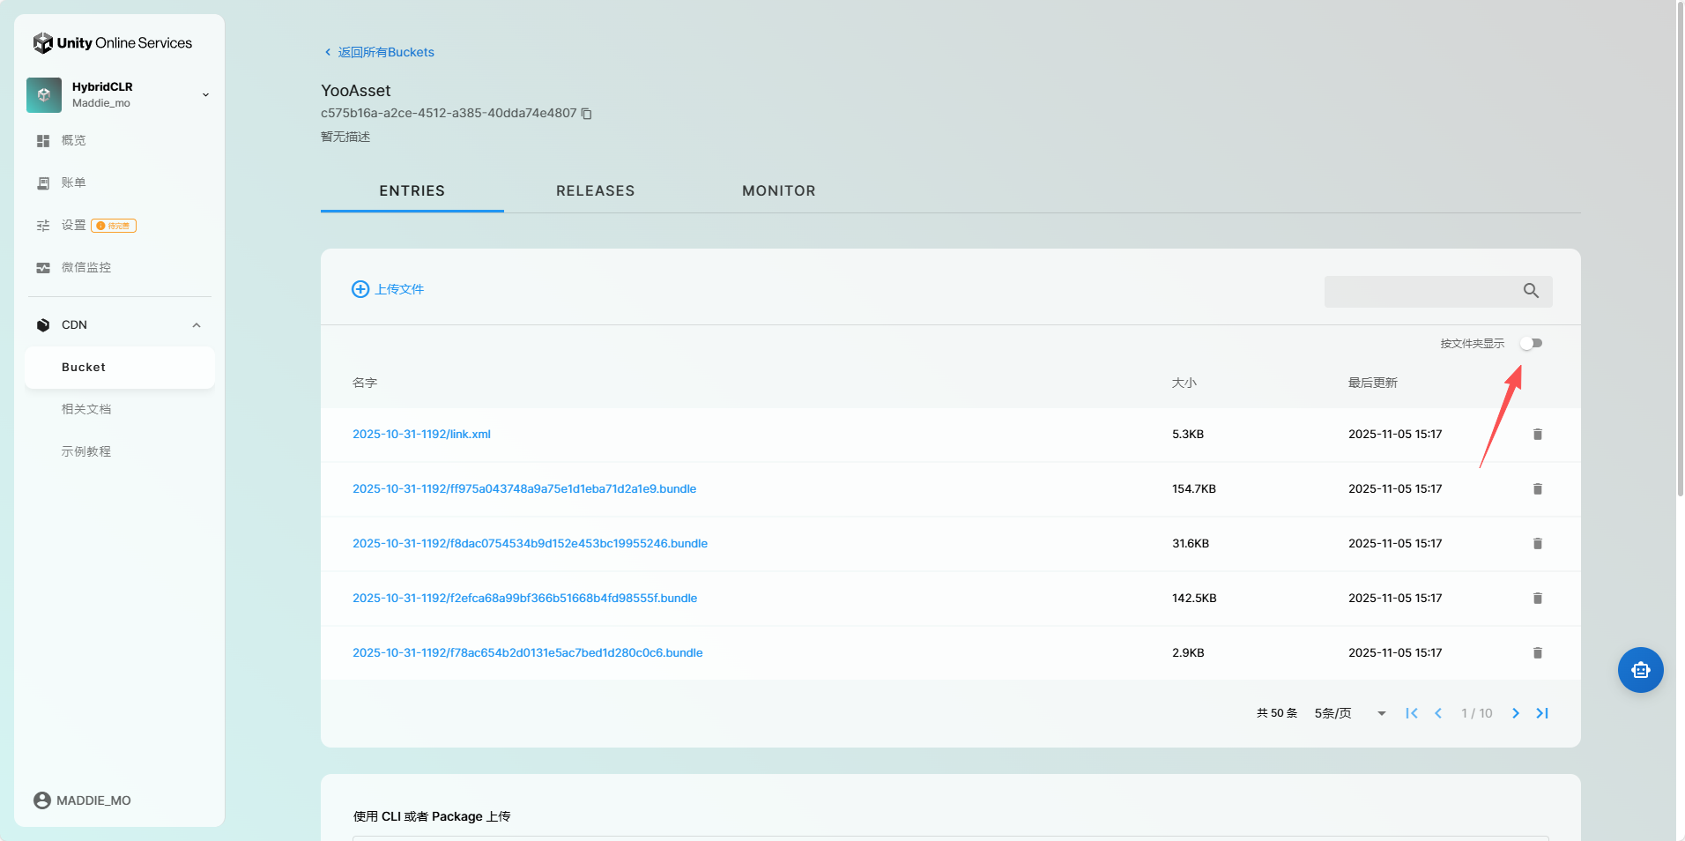Viewport: 1685px width, 841px height.
Task: Select Bucket in the CDN menu
Action: pyautogui.click(x=120, y=368)
